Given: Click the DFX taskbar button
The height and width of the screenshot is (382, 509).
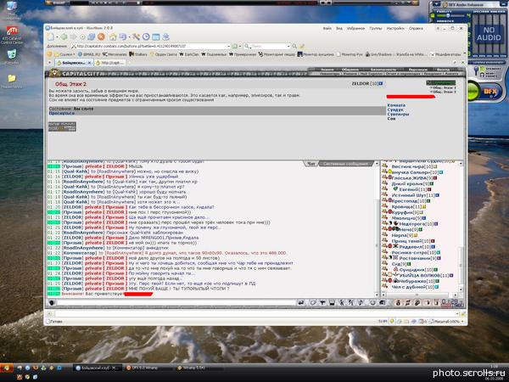Looking at the screenshot, I should click(x=148, y=368).
